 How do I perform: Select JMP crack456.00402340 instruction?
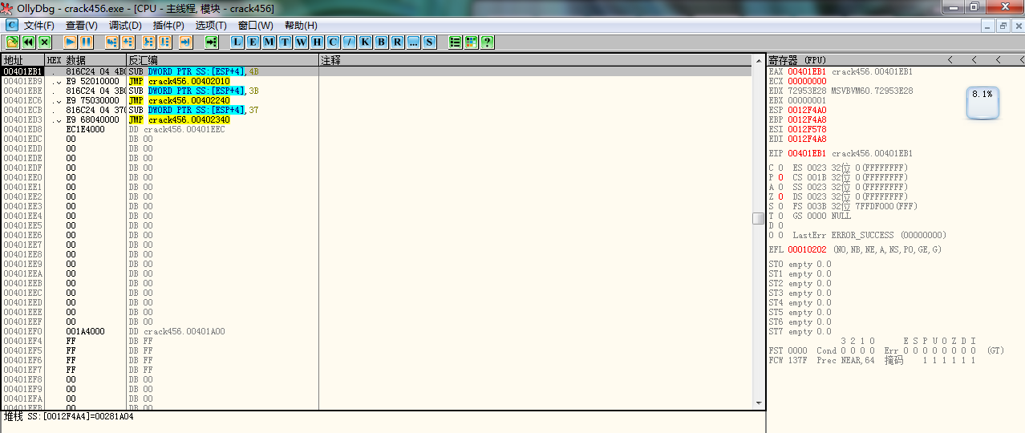tap(180, 119)
